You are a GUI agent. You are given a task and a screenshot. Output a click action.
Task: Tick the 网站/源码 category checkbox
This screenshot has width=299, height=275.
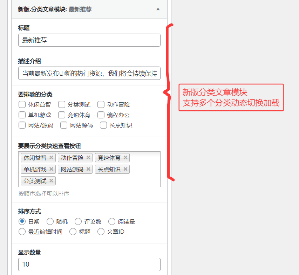click(22, 125)
